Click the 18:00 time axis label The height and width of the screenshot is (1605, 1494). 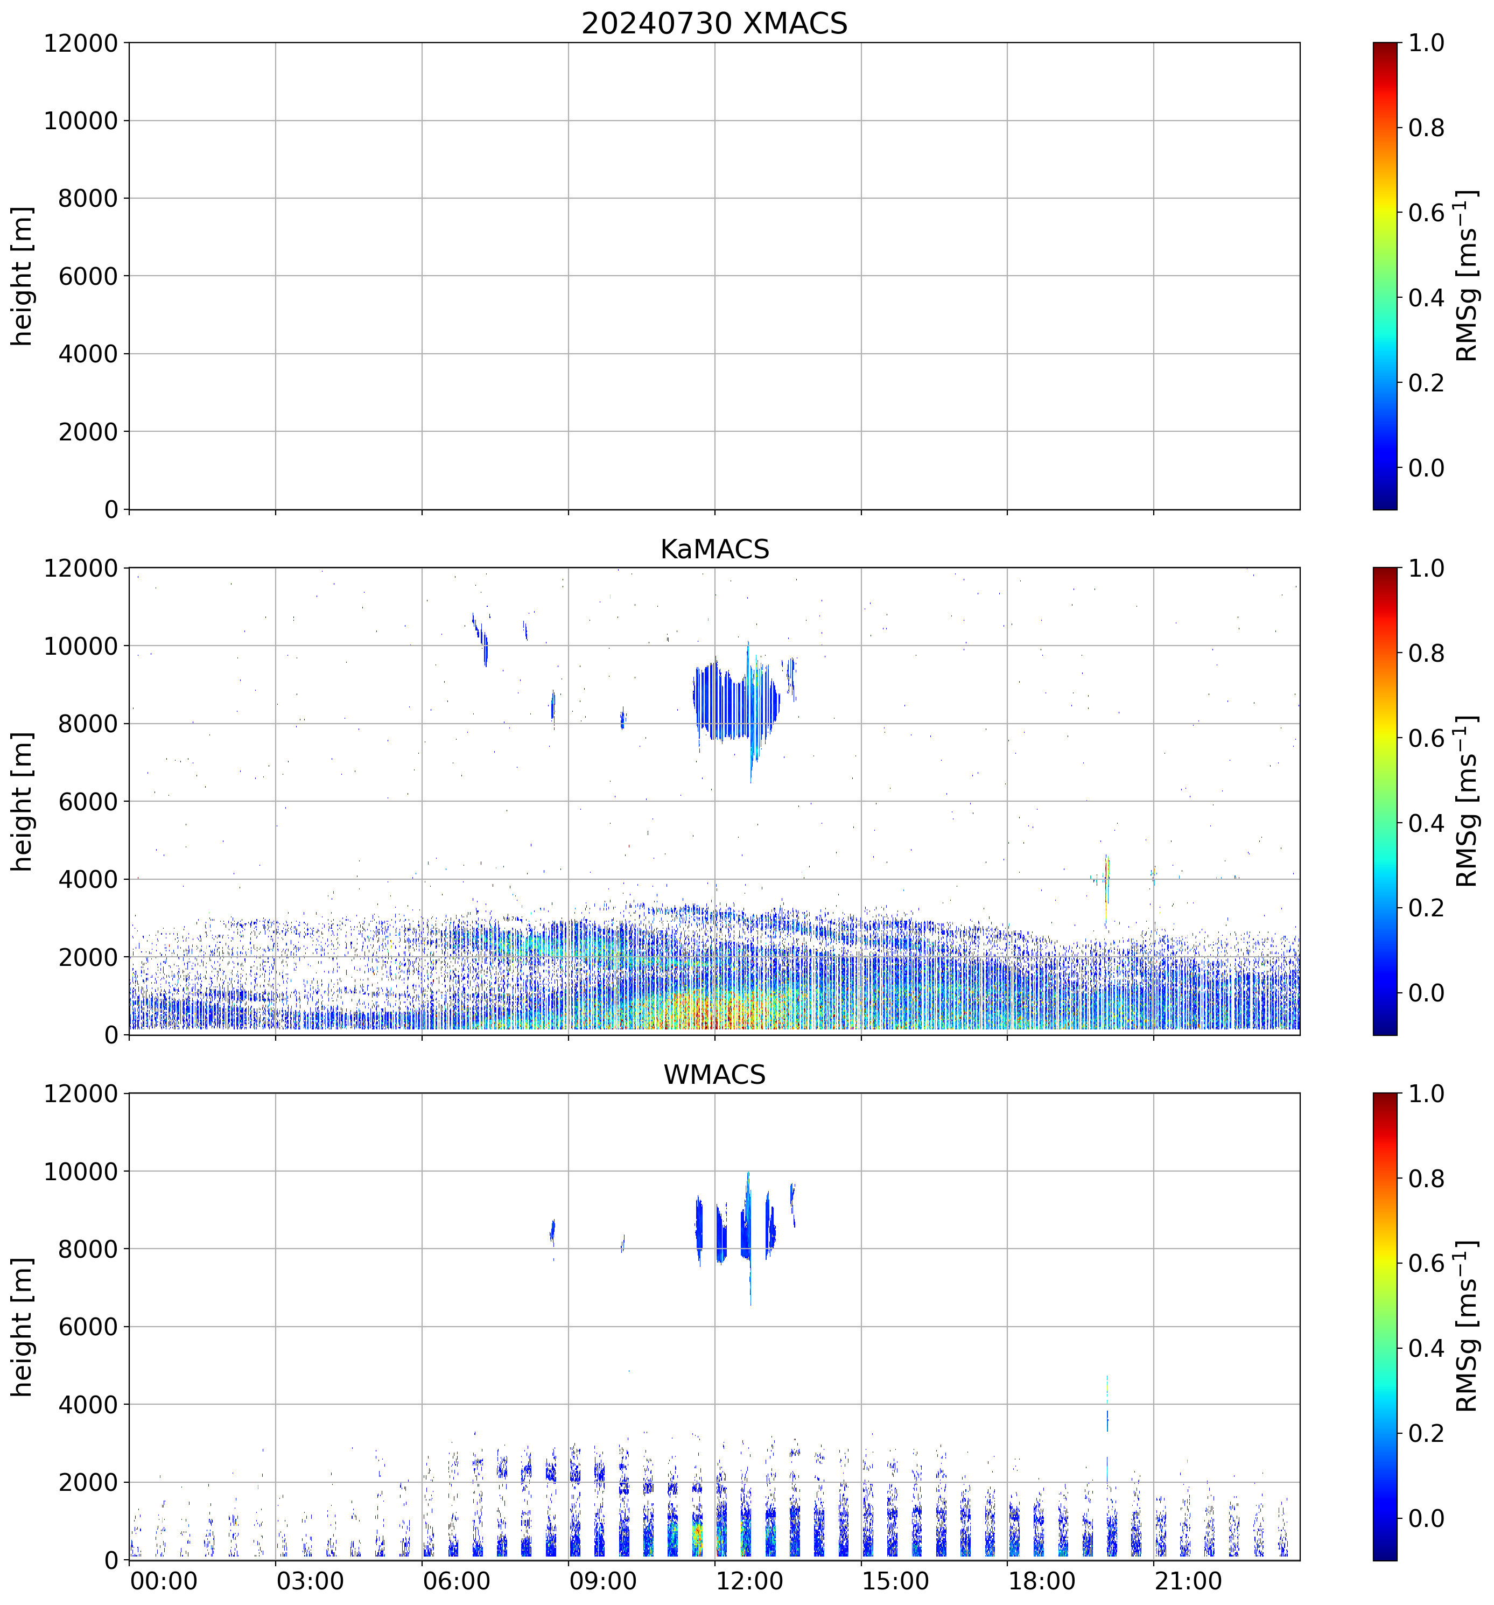pyautogui.click(x=1041, y=1581)
